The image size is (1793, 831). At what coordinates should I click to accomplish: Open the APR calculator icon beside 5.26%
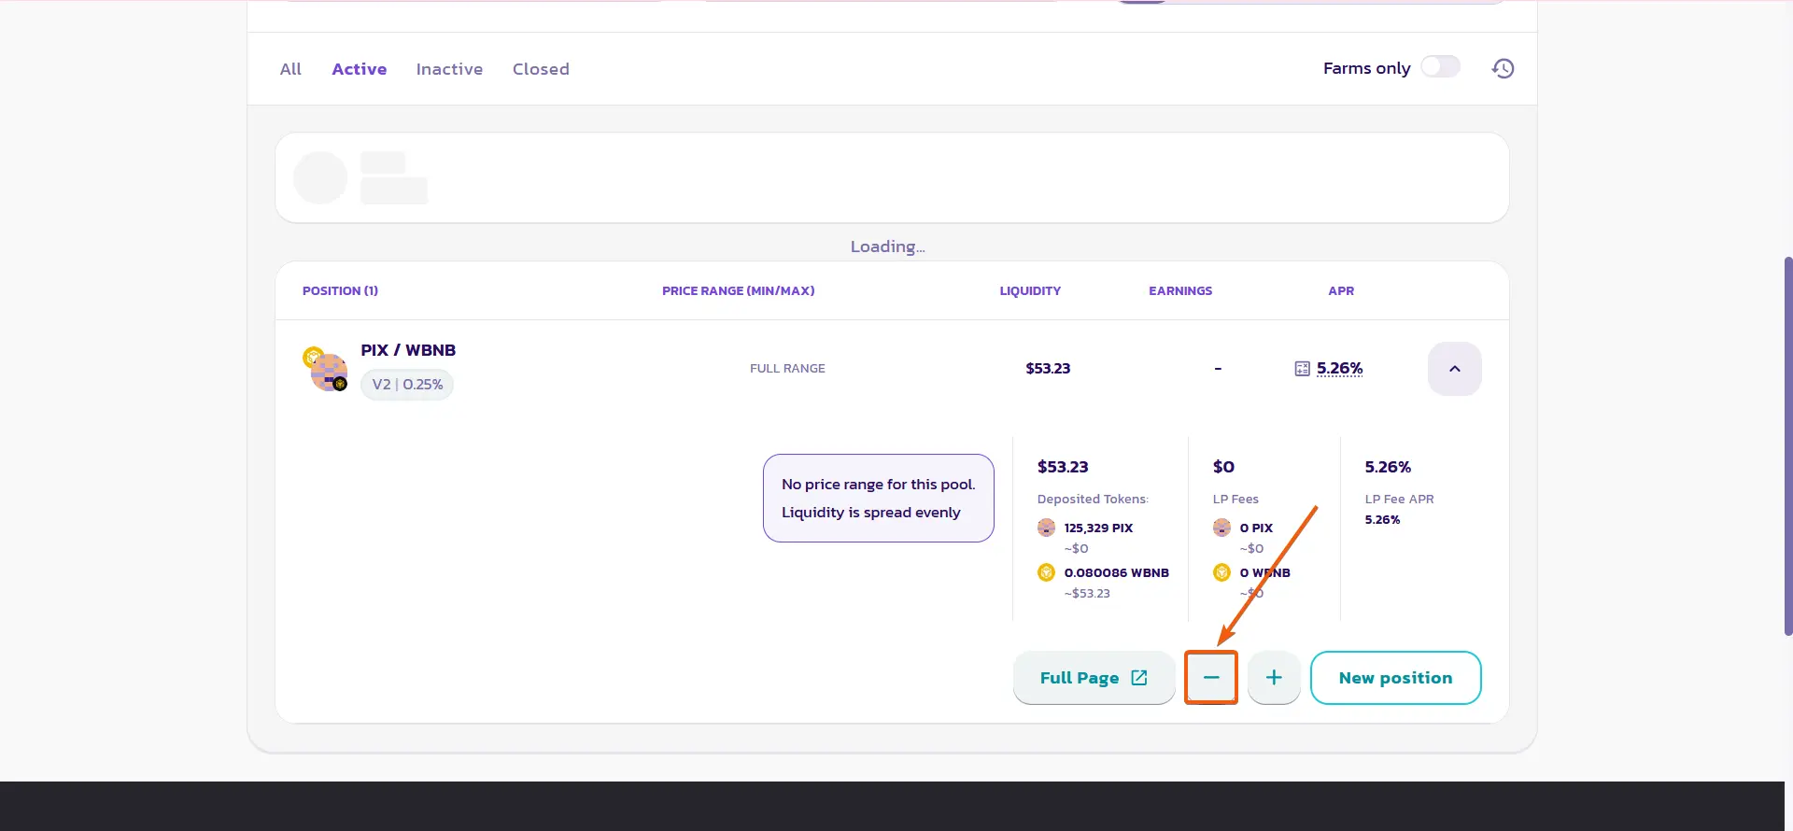point(1302,369)
